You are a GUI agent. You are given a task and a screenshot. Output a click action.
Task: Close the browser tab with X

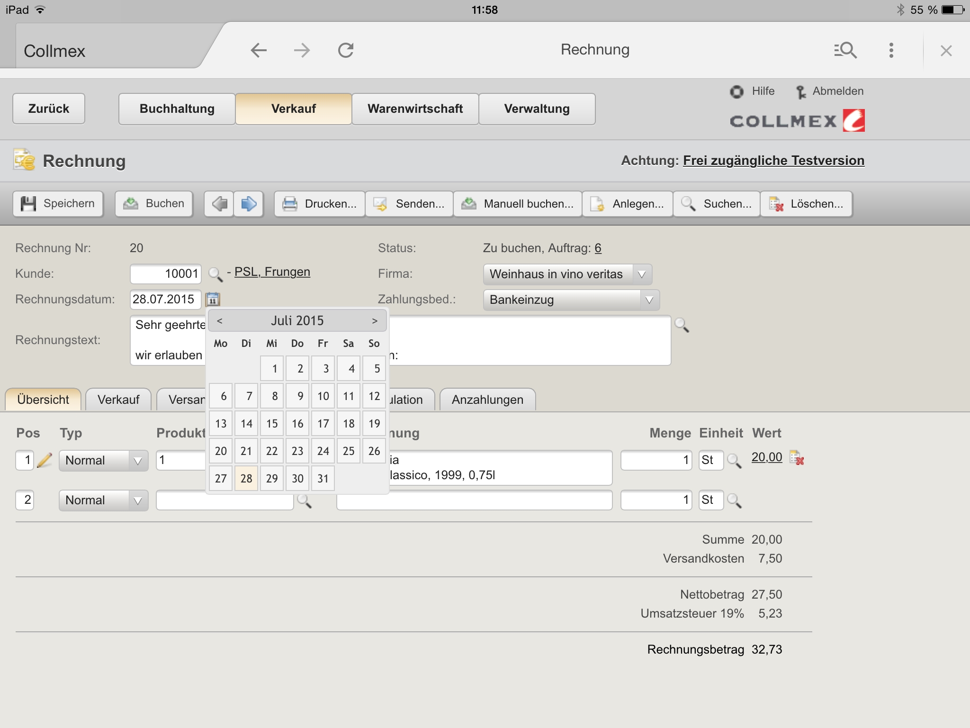946,51
